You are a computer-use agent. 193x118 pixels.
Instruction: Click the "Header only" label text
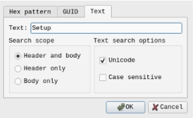(x=44, y=68)
